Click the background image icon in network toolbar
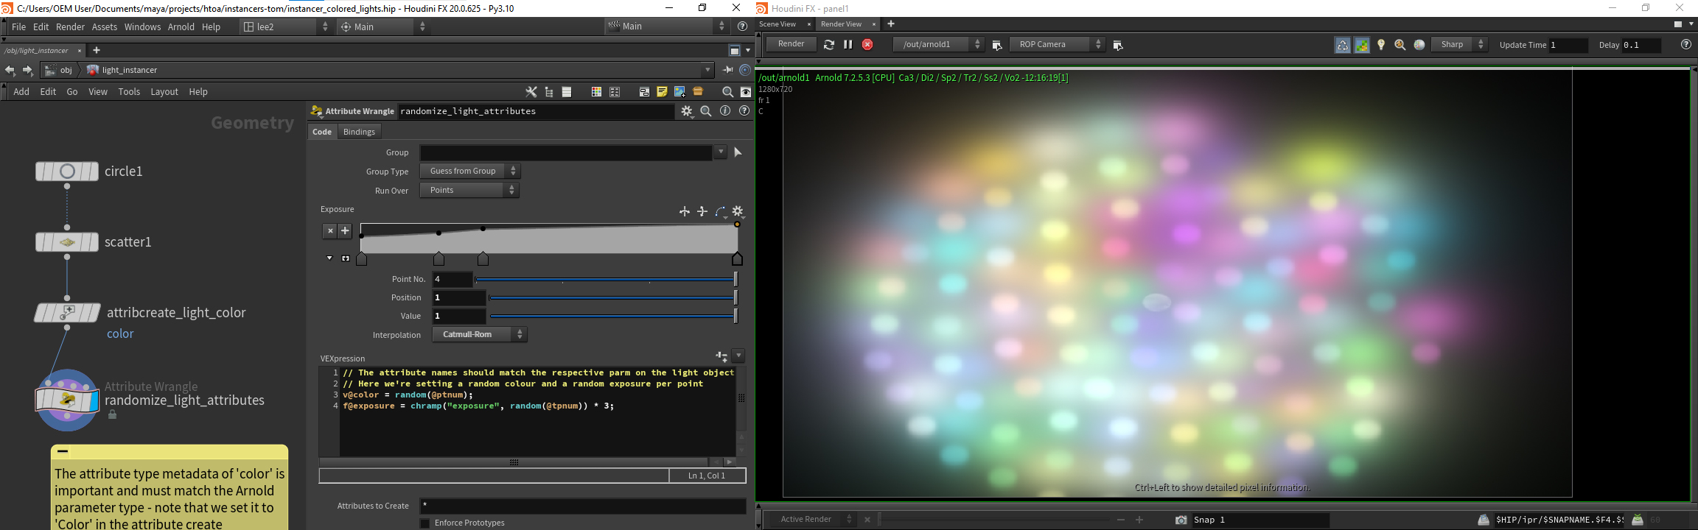This screenshot has height=530, width=1698. 679,92
